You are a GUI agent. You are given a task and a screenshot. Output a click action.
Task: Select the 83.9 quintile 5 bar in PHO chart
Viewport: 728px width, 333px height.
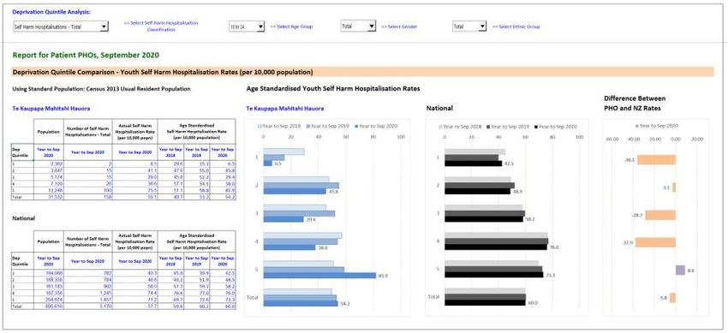point(320,276)
